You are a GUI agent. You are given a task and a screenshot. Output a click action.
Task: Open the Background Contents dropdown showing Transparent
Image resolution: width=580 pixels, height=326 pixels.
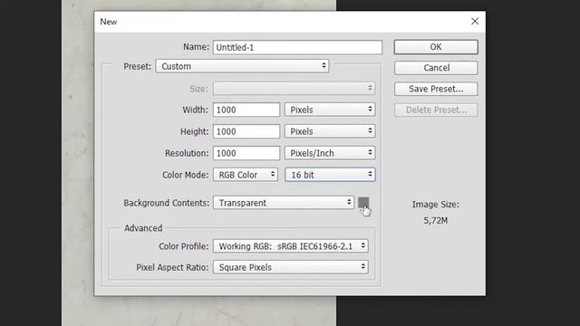point(284,203)
